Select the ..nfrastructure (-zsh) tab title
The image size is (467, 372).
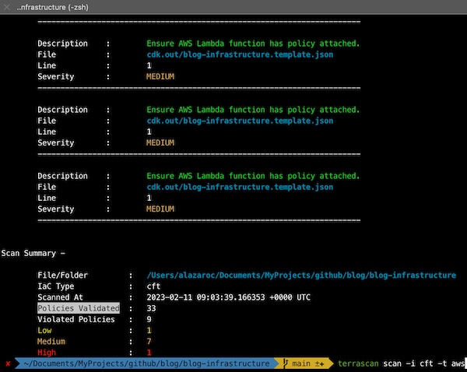click(x=53, y=7)
